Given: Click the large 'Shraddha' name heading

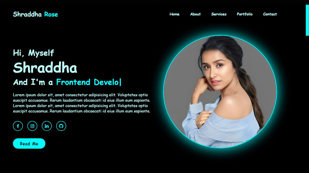Looking at the screenshot, I should point(45,68).
